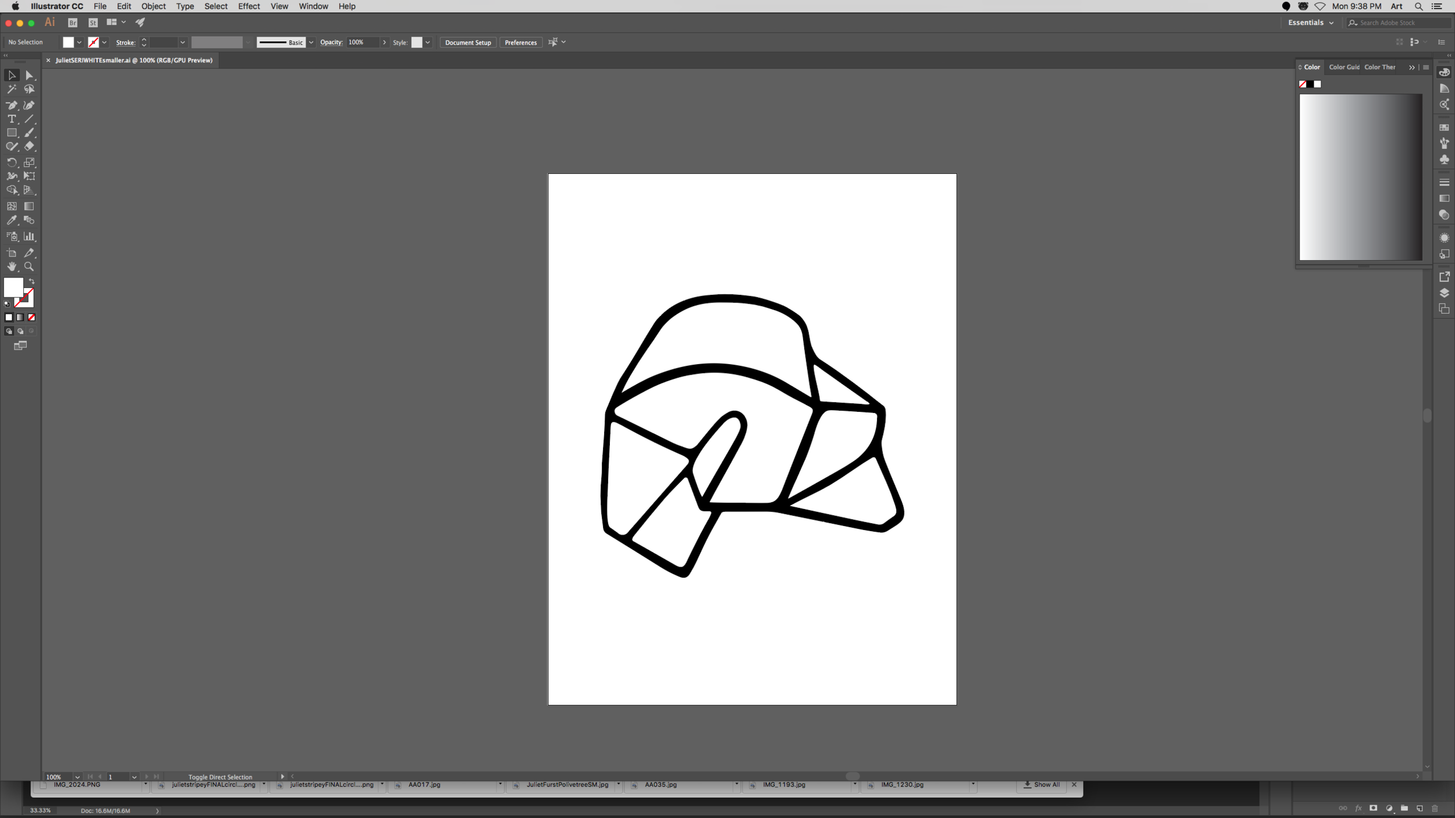Select the Blend tool
Image resolution: width=1455 pixels, height=818 pixels.
point(29,220)
